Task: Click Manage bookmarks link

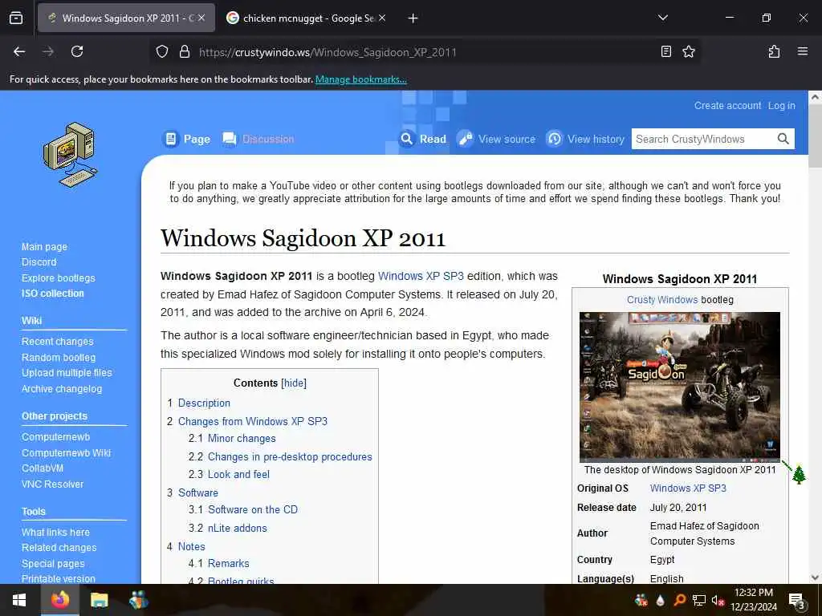Action: pyautogui.click(x=360, y=79)
